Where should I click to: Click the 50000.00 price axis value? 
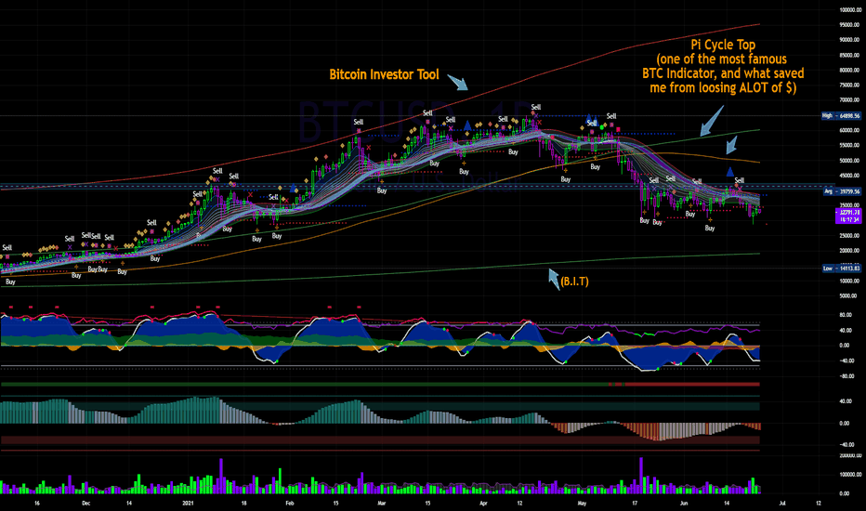tap(849, 161)
